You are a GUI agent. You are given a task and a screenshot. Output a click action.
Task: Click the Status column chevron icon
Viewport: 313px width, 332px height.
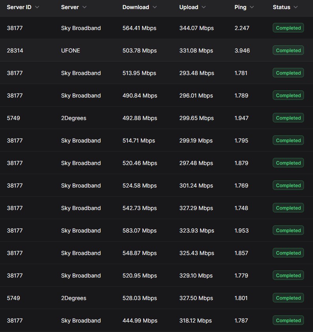point(296,7)
